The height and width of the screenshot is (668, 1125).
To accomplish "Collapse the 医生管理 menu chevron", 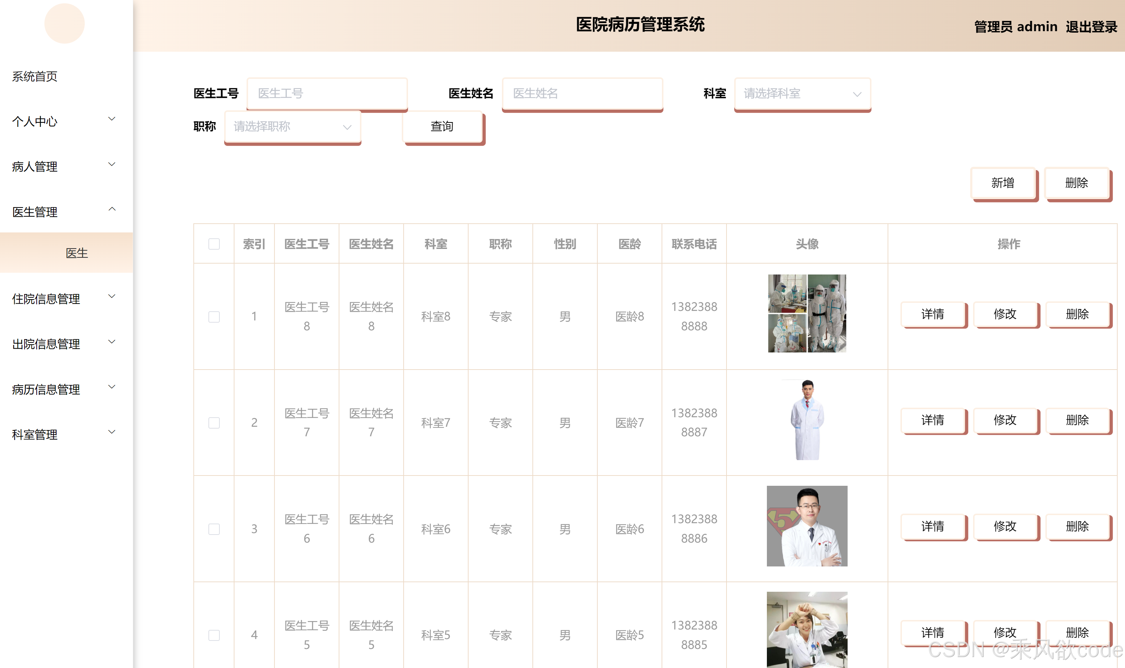I will [x=112, y=210].
